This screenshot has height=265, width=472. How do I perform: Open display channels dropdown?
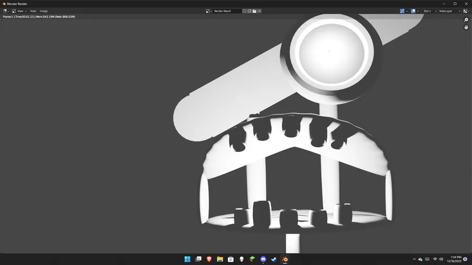tap(466, 11)
